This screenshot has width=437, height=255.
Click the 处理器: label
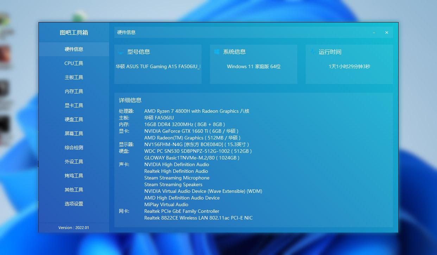click(x=126, y=111)
